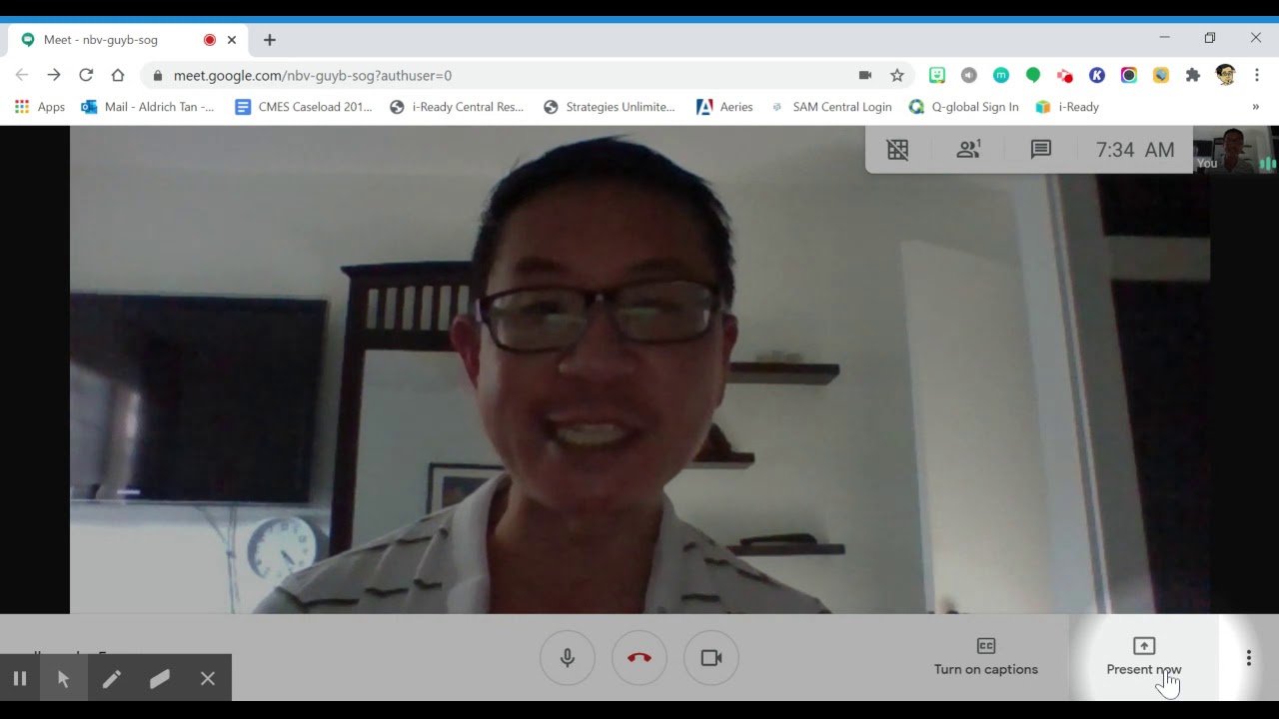Open the Extensions puzzle piece menu
The height and width of the screenshot is (719, 1279).
(x=1193, y=75)
